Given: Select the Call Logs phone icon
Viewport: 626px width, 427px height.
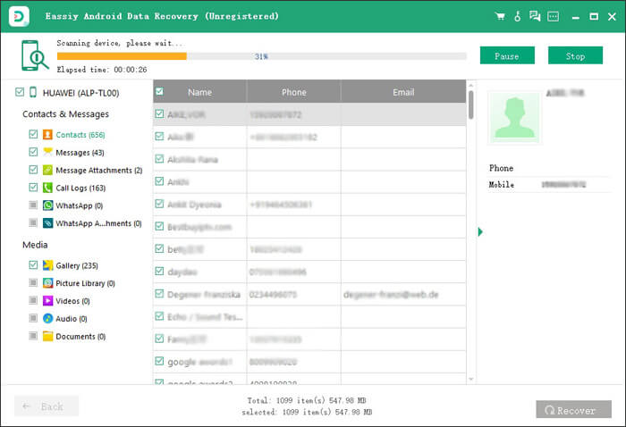Looking at the screenshot, I should [47, 188].
